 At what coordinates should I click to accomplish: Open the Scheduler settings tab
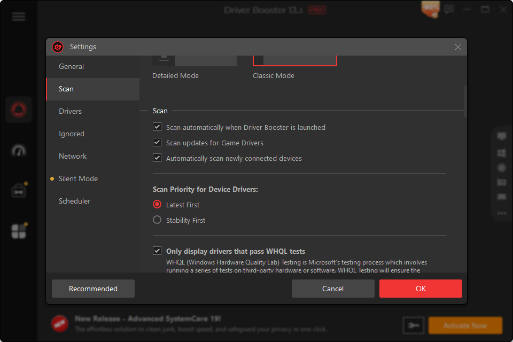(x=93, y=201)
